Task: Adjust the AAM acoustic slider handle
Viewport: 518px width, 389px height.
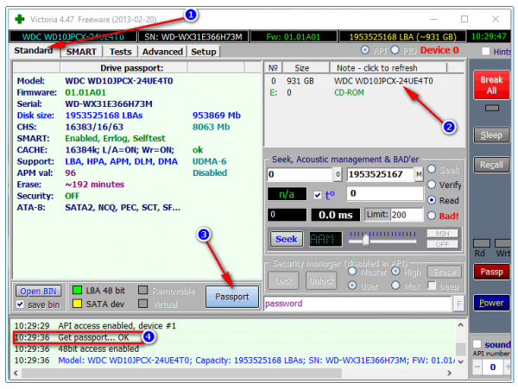Action: [x=366, y=240]
